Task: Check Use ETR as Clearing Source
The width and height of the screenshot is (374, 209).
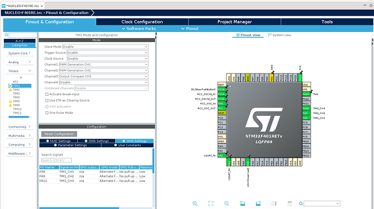Action: tap(47, 101)
